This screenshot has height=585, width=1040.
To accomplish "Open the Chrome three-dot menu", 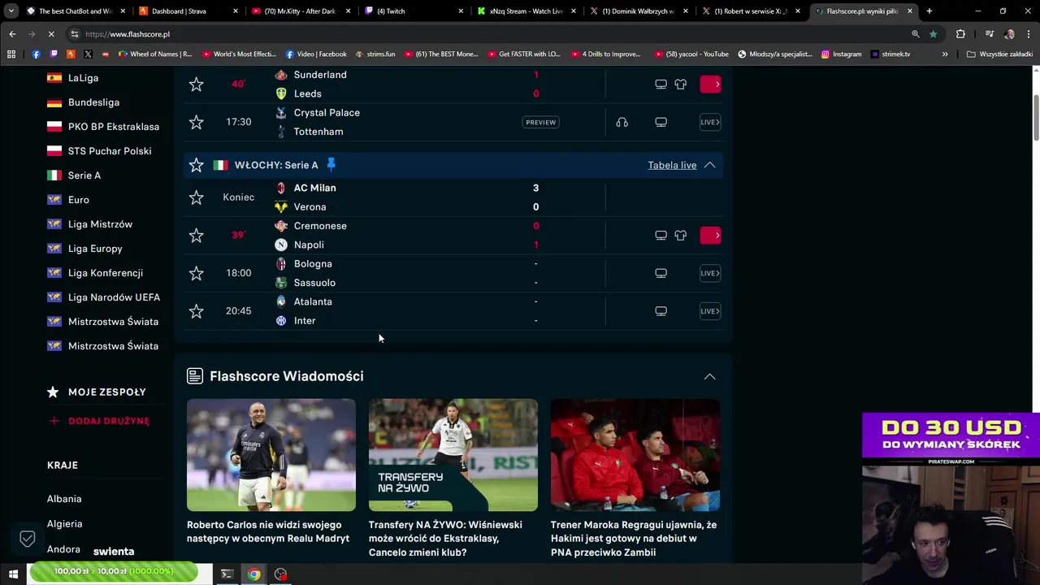I will point(1029,34).
